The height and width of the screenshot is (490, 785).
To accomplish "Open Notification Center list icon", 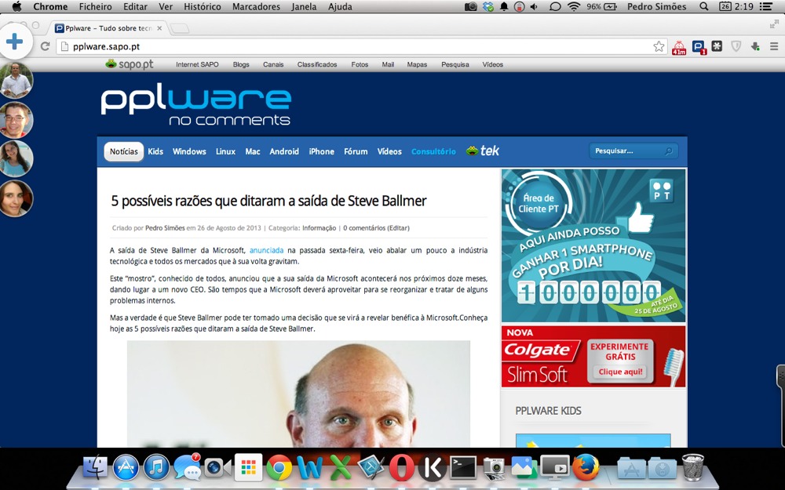I will (765, 6).
